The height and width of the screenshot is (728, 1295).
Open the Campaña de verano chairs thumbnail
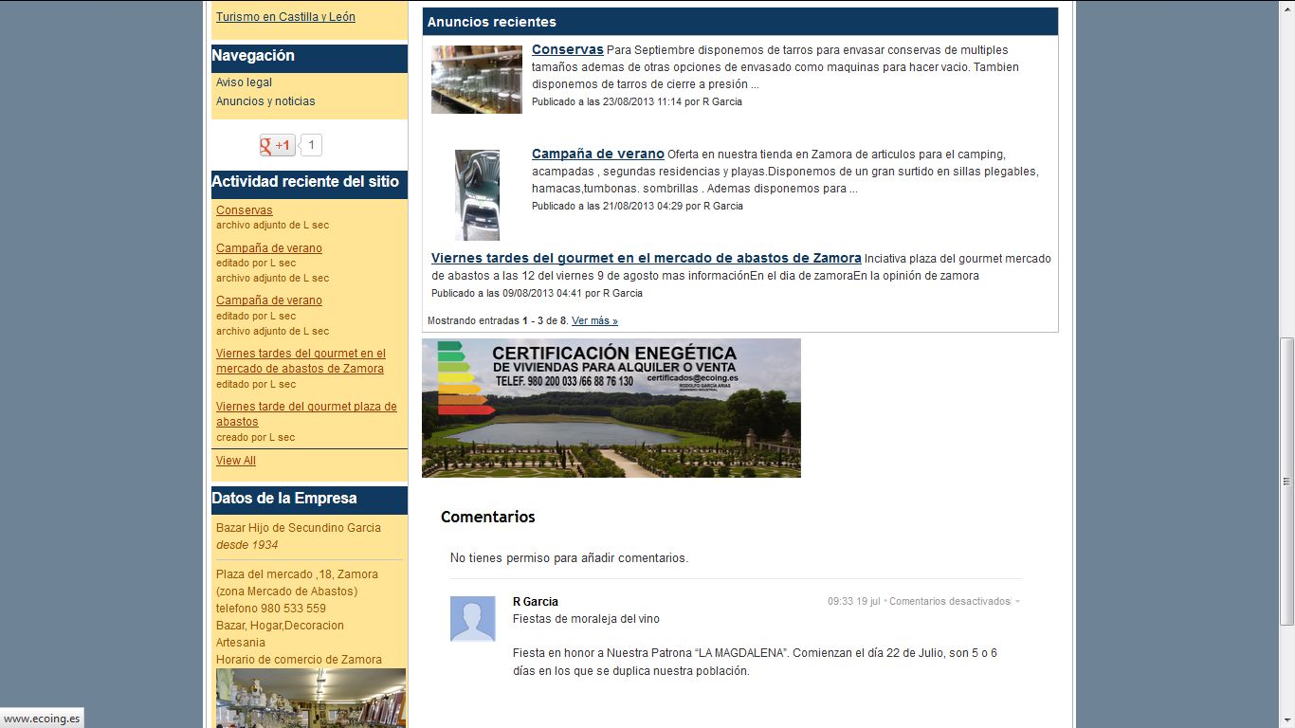tap(476, 195)
